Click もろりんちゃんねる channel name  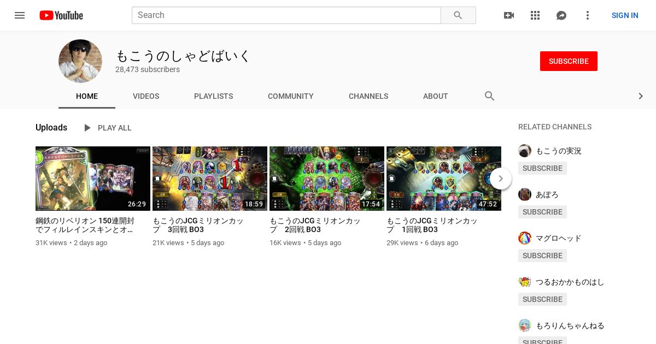570,325
